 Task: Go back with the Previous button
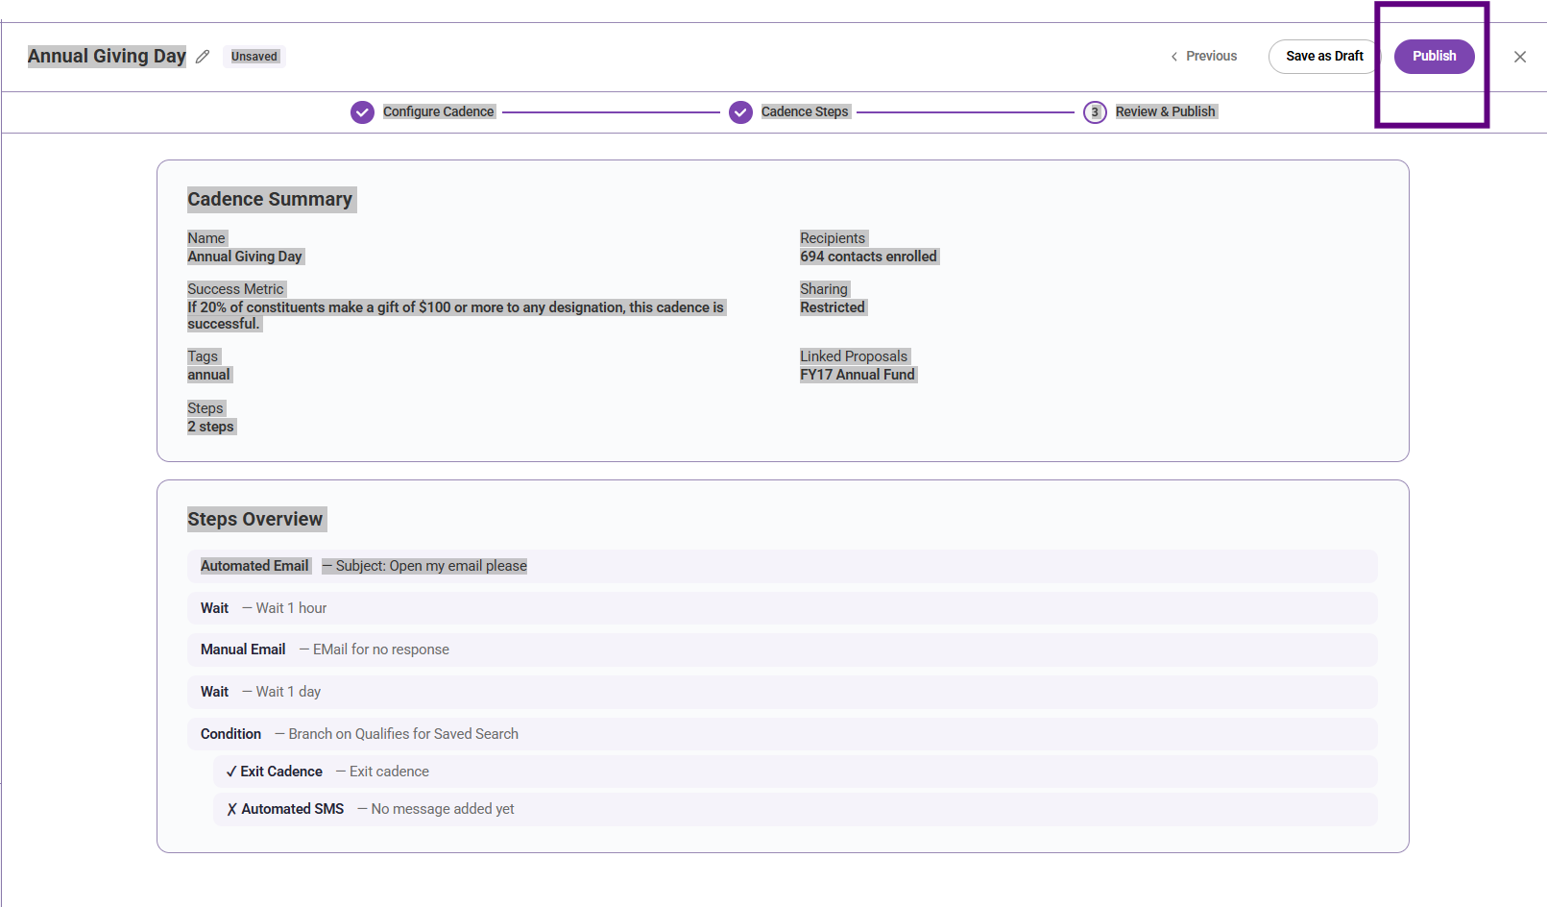(x=1203, y=57)
